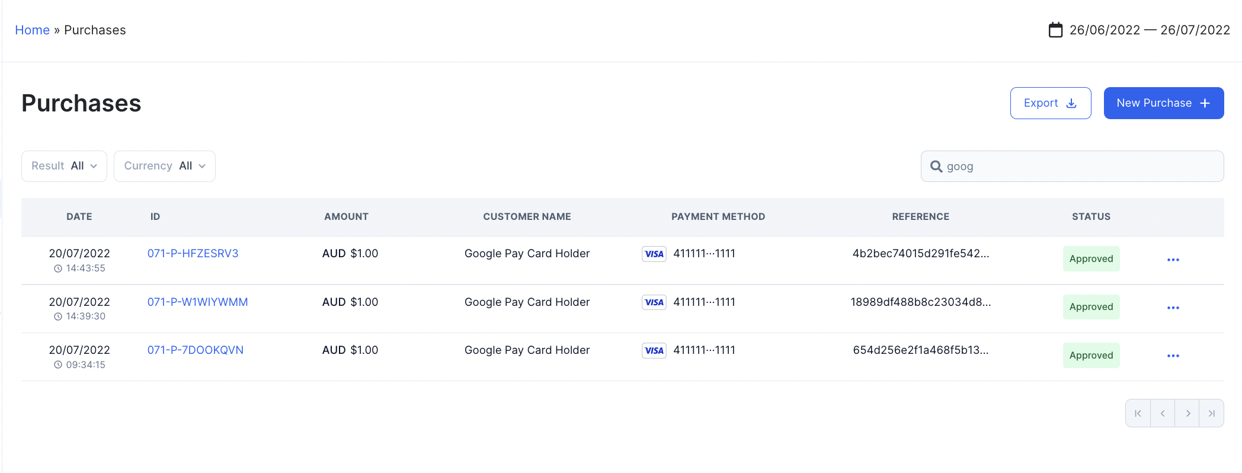This screenshot has height=473, width=1242.
Task: Open actions menu for purchase 071-P-W1WIYWMM
Action: [x=1173, y=308]
